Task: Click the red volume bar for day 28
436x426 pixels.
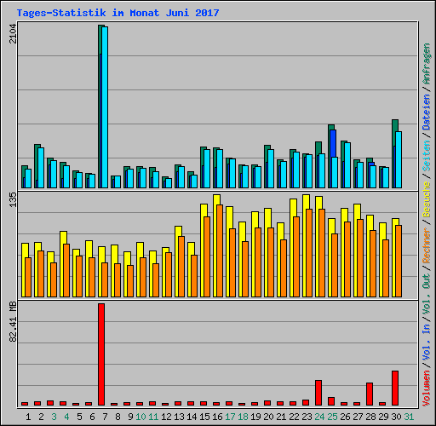Action: pos(370,394)
